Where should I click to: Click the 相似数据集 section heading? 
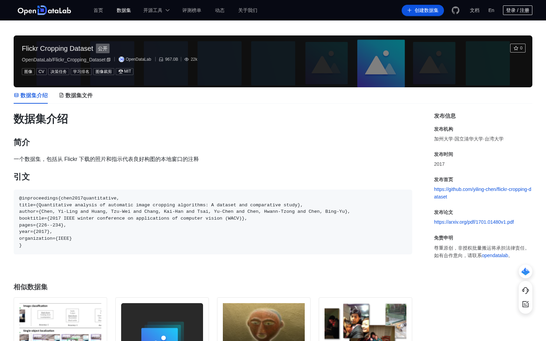[x=31, y=287]
